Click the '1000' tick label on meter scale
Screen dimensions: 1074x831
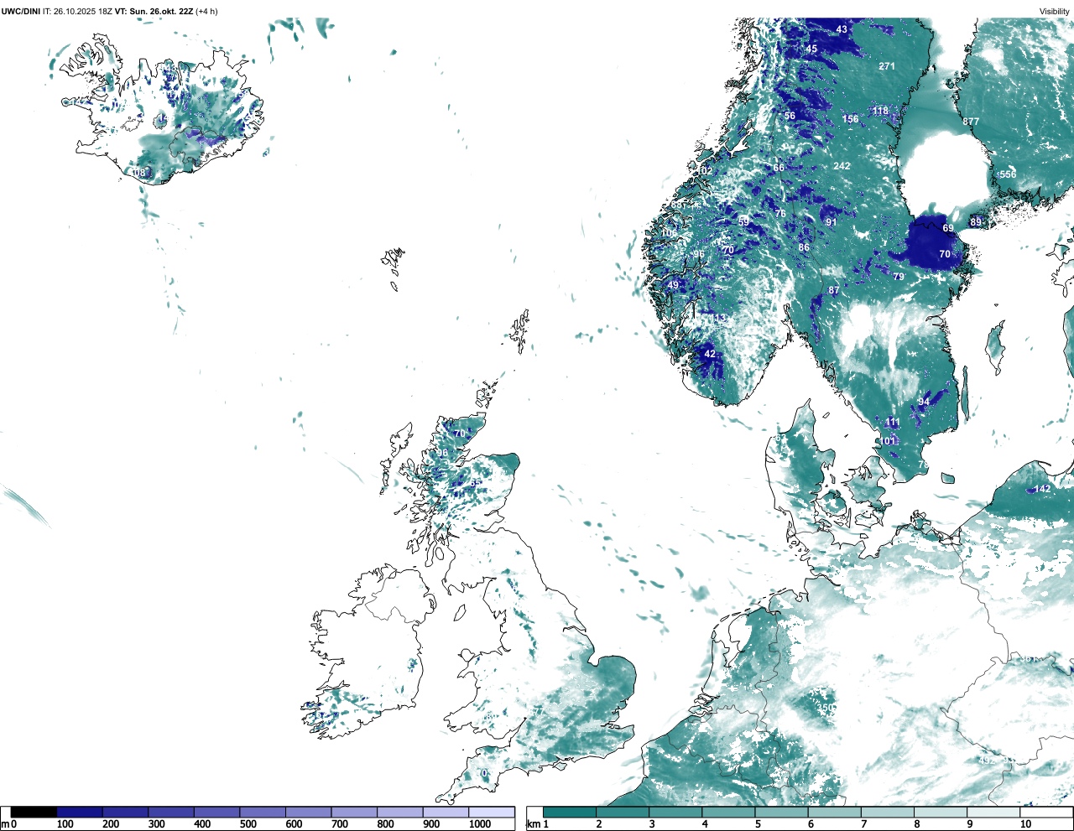(x=480, y=824)
